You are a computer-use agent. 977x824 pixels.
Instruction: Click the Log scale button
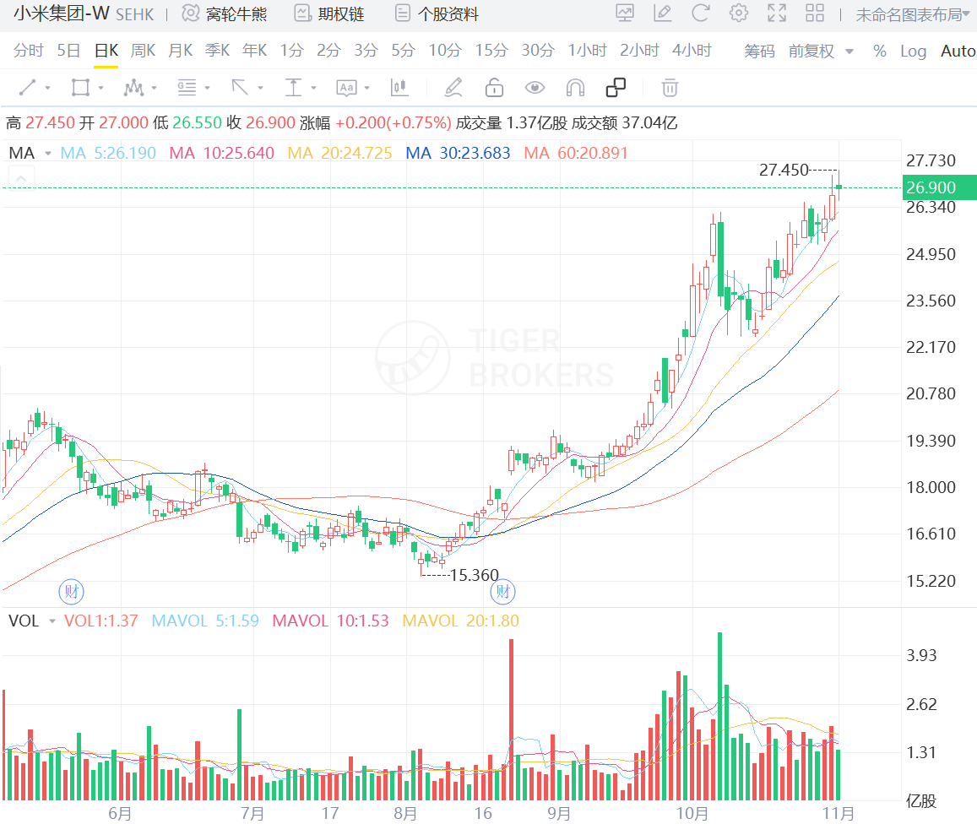913,51
